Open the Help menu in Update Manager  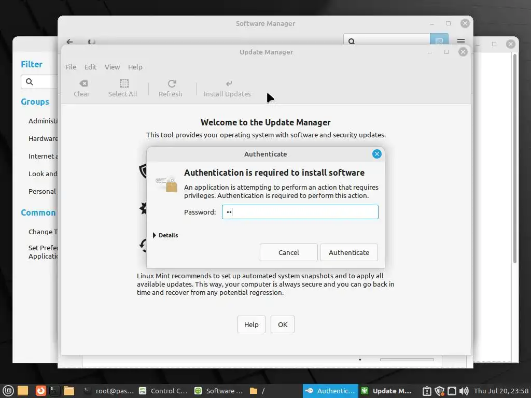[x=135, y=67]
